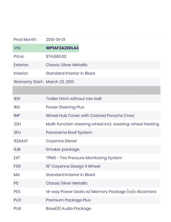
Task: Select the 19" Cayenne Design II Wheel row
Action: [x=86, y=166]
